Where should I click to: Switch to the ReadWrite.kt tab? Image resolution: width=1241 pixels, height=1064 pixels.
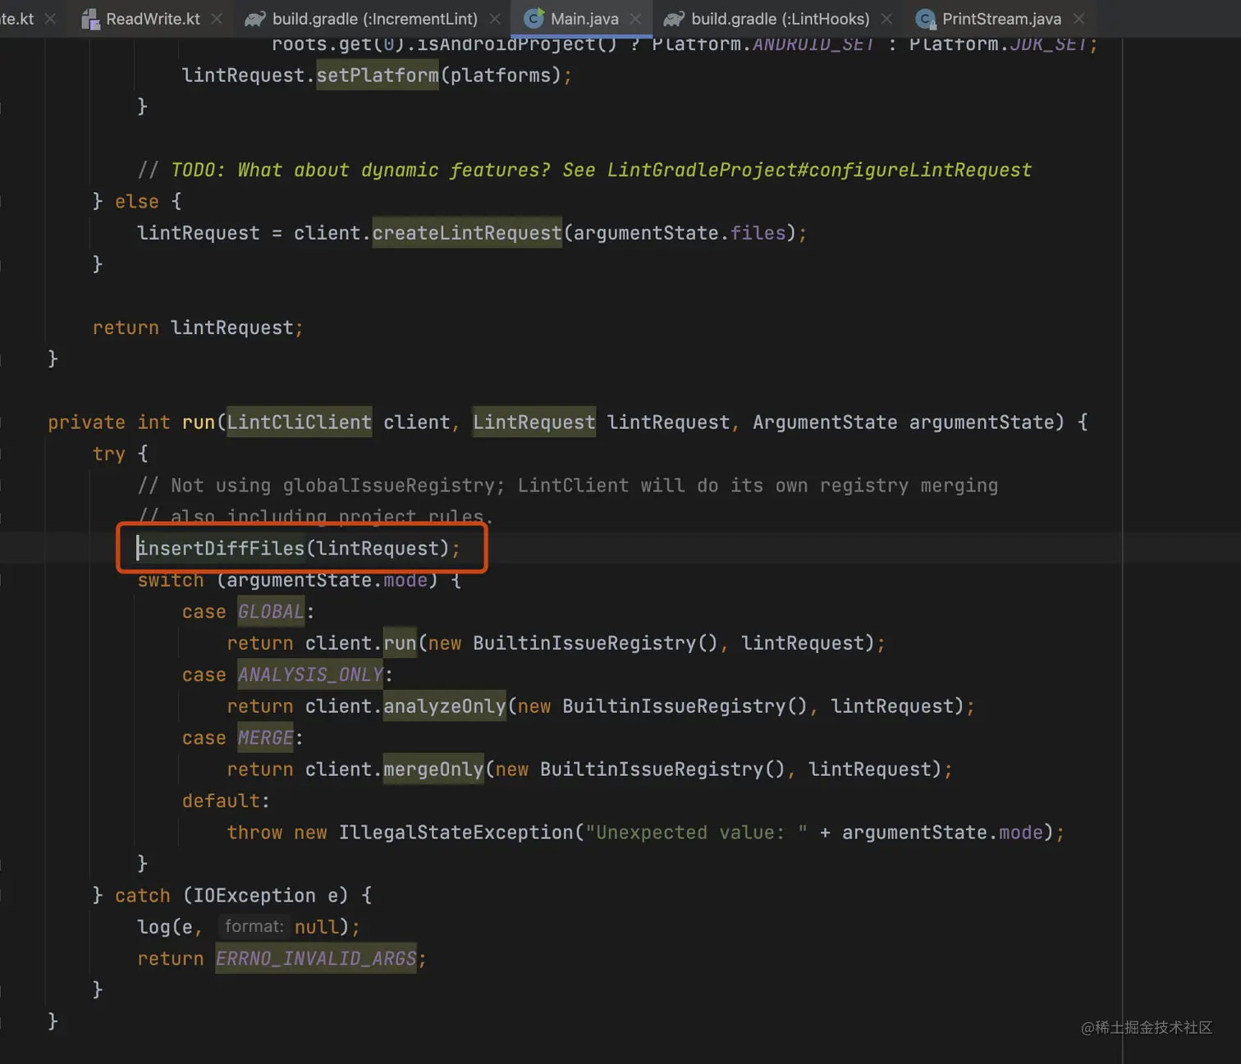[153, 18]
